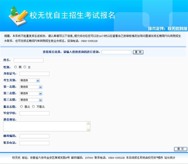Submit the form with the 提交 button
Viewport: 188px width, 164px height.
[180, 149]
